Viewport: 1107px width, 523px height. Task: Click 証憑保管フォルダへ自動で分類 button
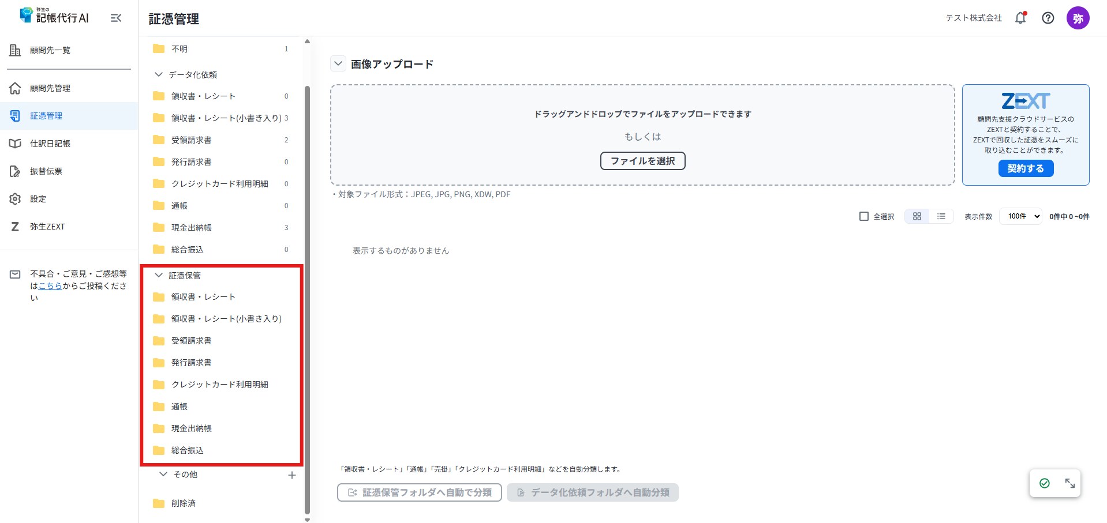pos(420,492)
